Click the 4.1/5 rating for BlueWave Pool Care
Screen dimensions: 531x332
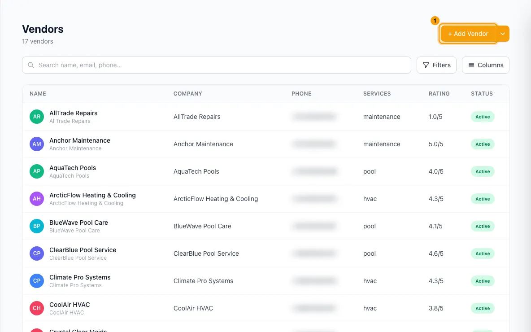pos(435,226)
